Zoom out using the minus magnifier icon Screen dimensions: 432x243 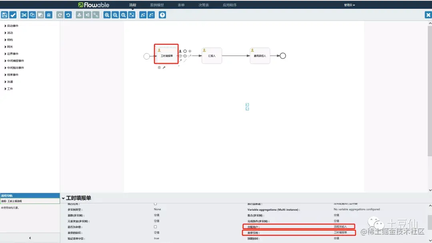click(115, 15)
